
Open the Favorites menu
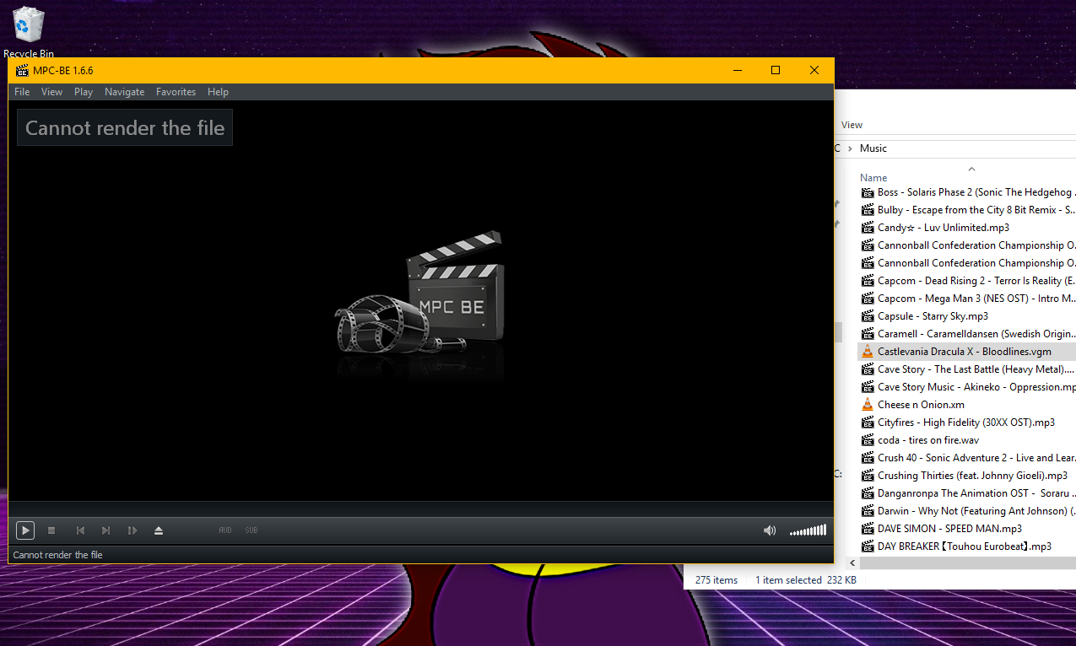pos(176,92)
